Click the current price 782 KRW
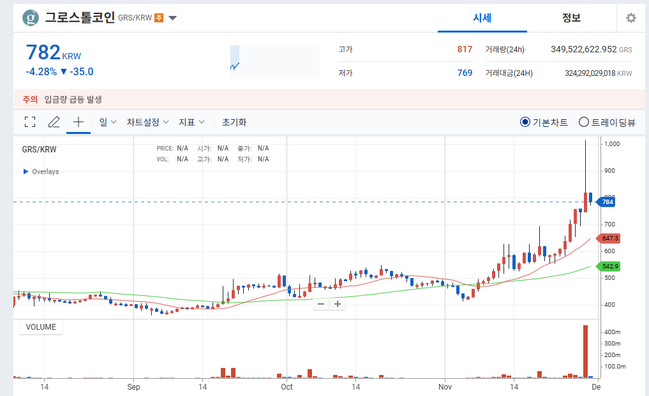 click(54, 52)
